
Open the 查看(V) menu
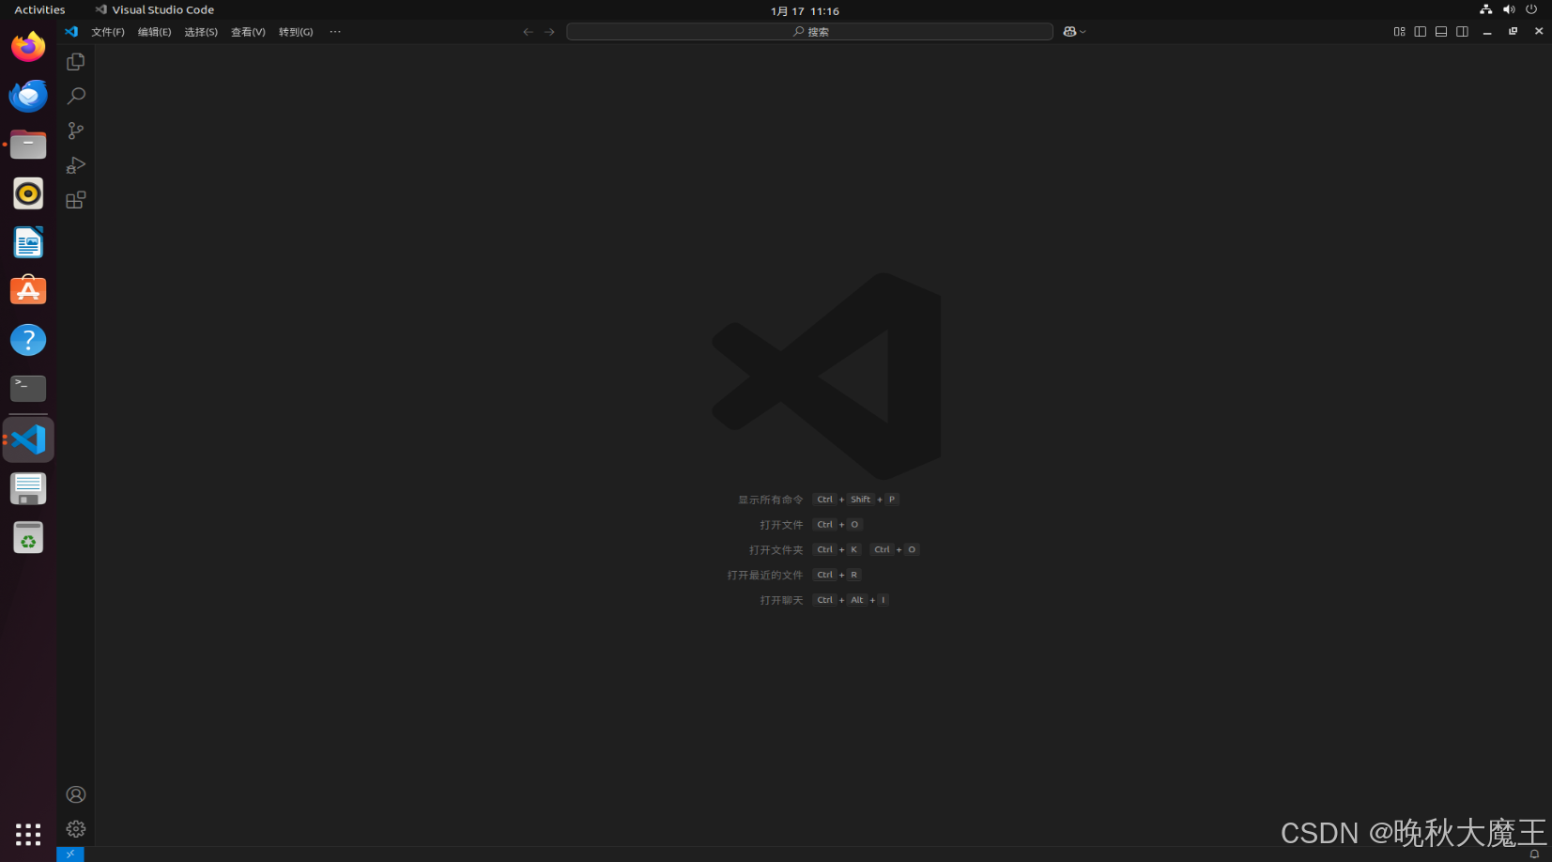[x=248, y=32]
